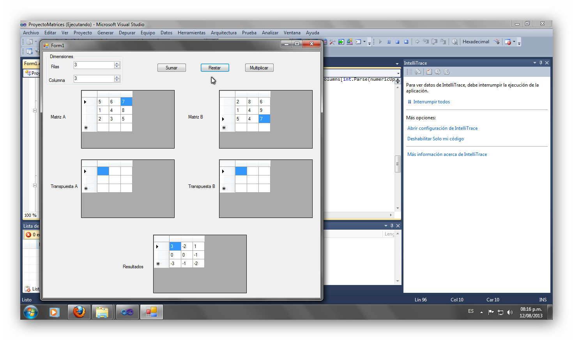Select the Step Into icon
Viewport: 573px width, 340px height.
(426, 41)
